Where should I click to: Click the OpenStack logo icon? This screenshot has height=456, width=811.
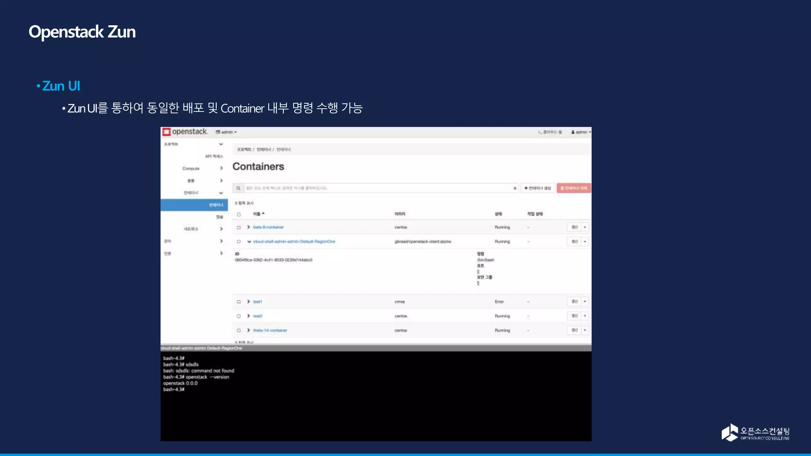166,132
